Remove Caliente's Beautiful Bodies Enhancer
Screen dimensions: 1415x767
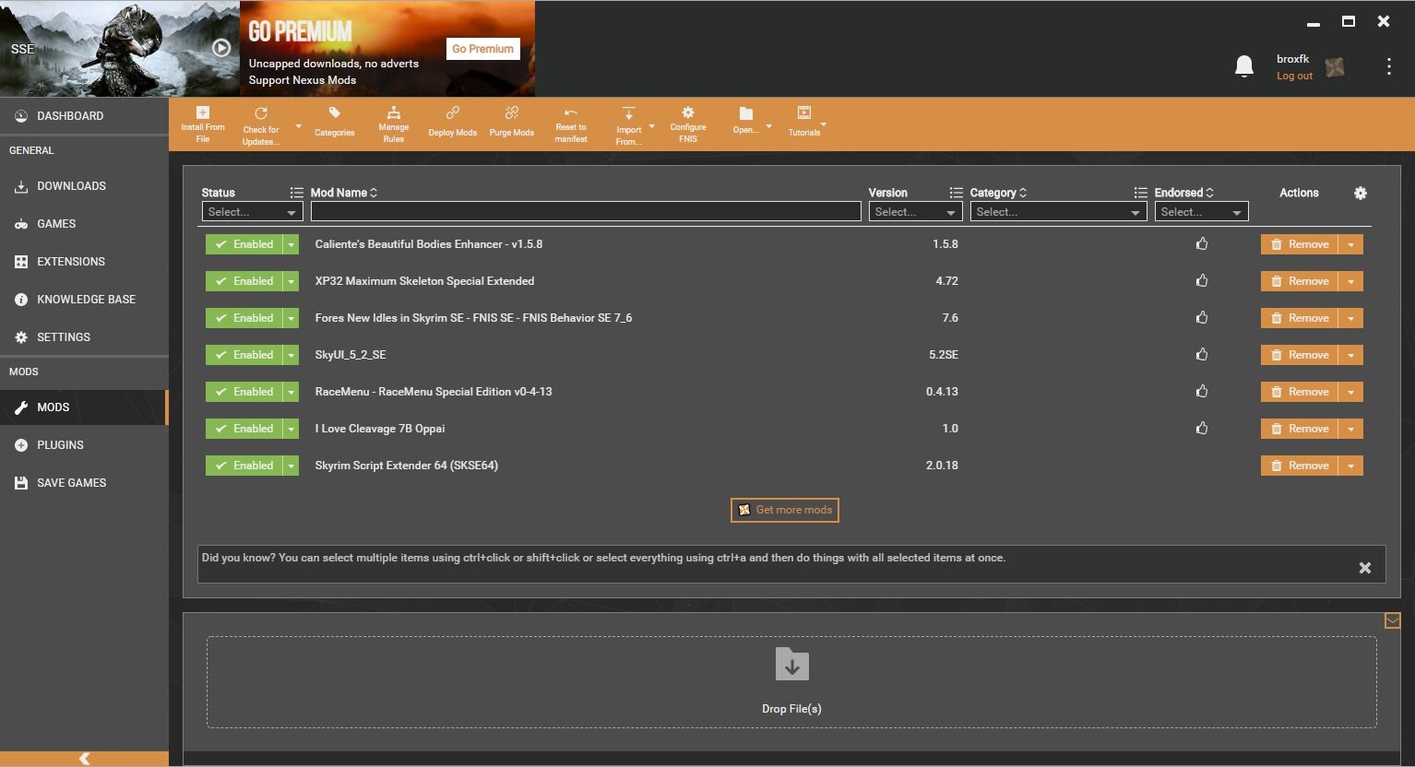click(x=1300, y=244)
